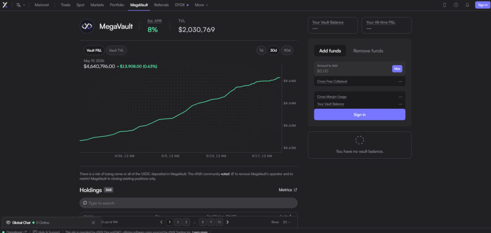This screenshot has height=233, width=491.
Task: Select the MegaVault tab
Action: pos(139,5)
